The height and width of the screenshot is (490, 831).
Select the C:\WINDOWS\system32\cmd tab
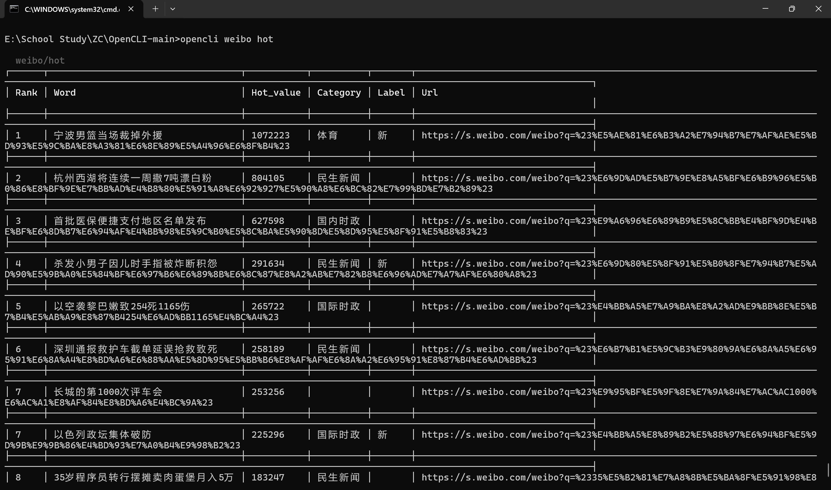pos(72,9)
